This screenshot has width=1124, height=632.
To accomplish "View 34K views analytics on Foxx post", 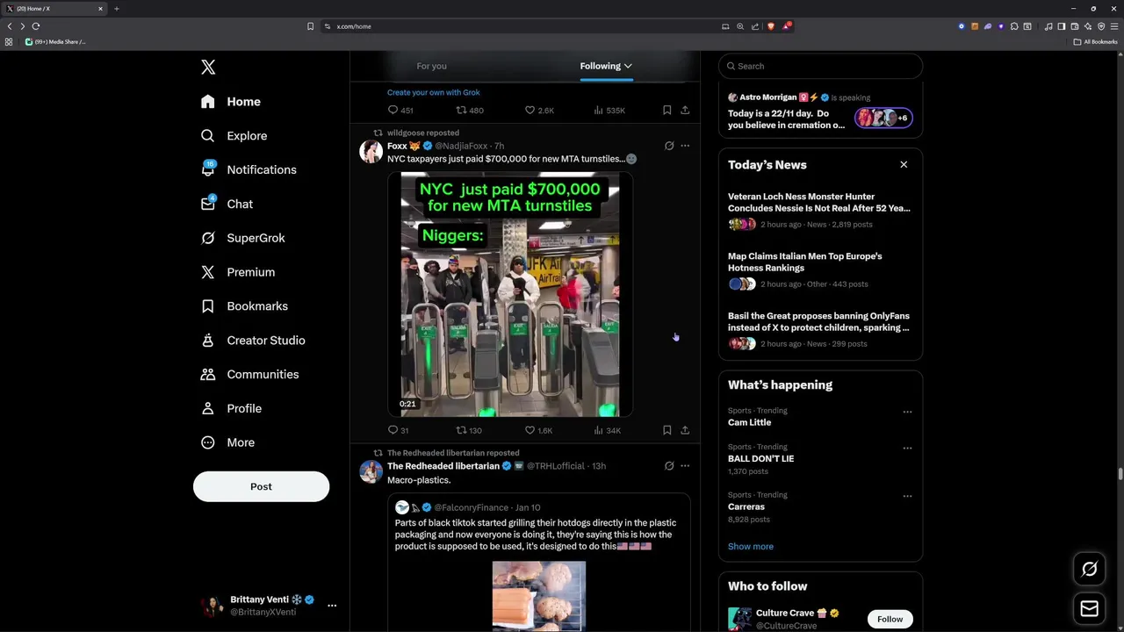I will pos(608,430).
